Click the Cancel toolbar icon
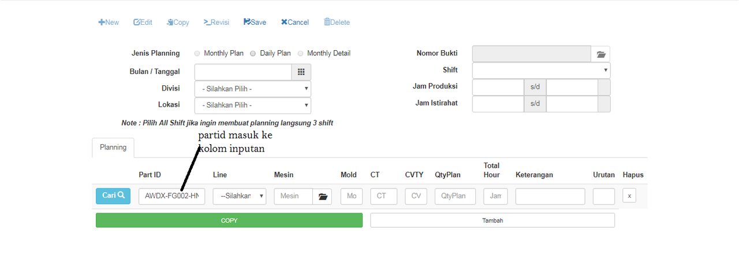 tap(284, 22)
